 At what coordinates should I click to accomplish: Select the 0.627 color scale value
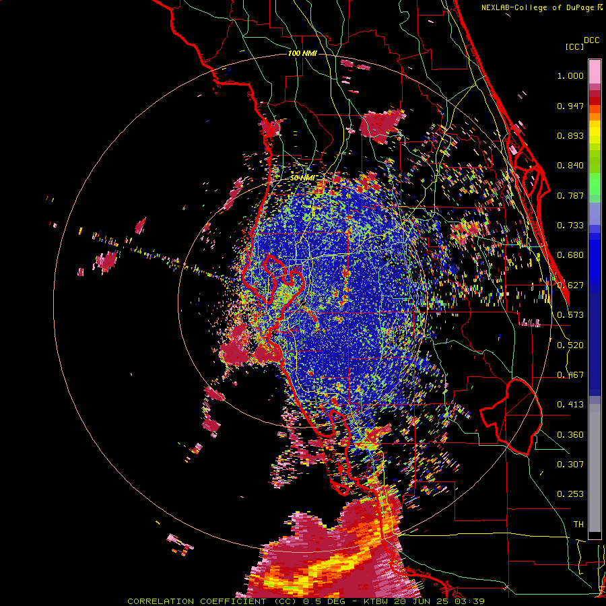point(570,285)
